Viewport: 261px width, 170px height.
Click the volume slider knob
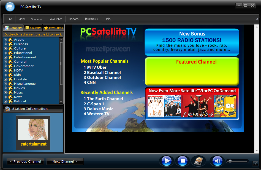click(230, 161)
